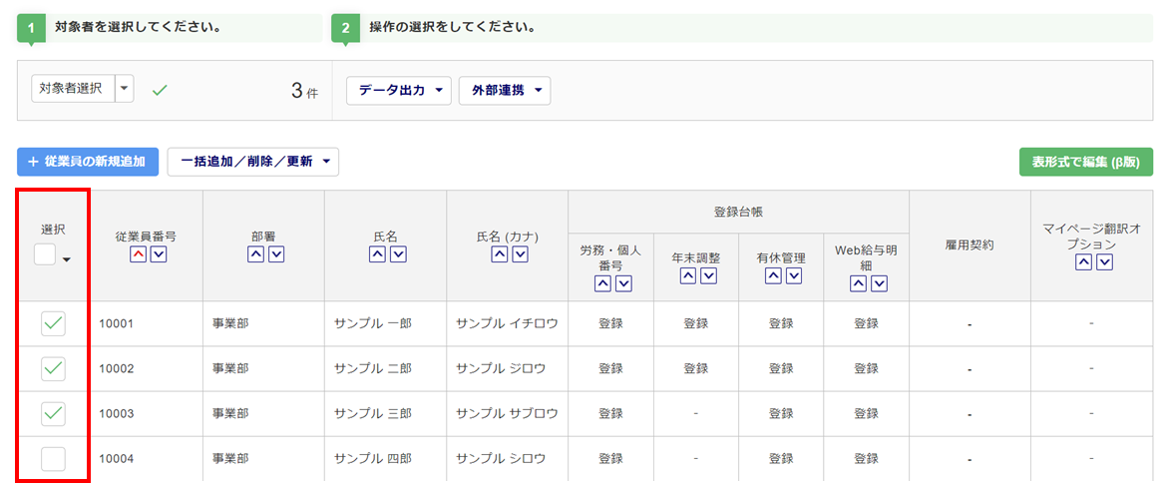Expand the データ出力 menu
1169x483 pixels.
tap(399, 91)
